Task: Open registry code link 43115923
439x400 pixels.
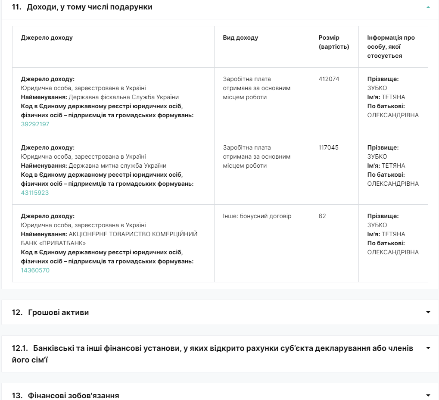Action: tap(35, 193)
